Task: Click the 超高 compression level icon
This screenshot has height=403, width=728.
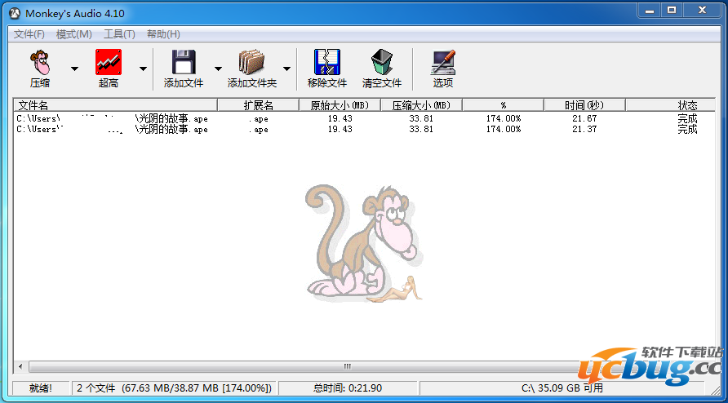Action: pos(109,64)
